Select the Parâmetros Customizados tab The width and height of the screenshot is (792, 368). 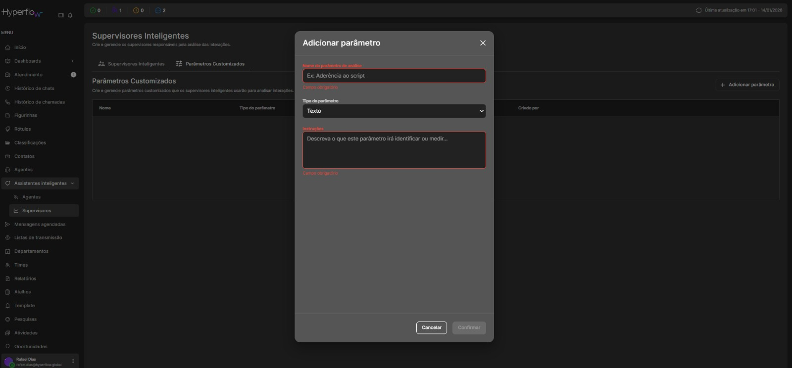(210, 64)
